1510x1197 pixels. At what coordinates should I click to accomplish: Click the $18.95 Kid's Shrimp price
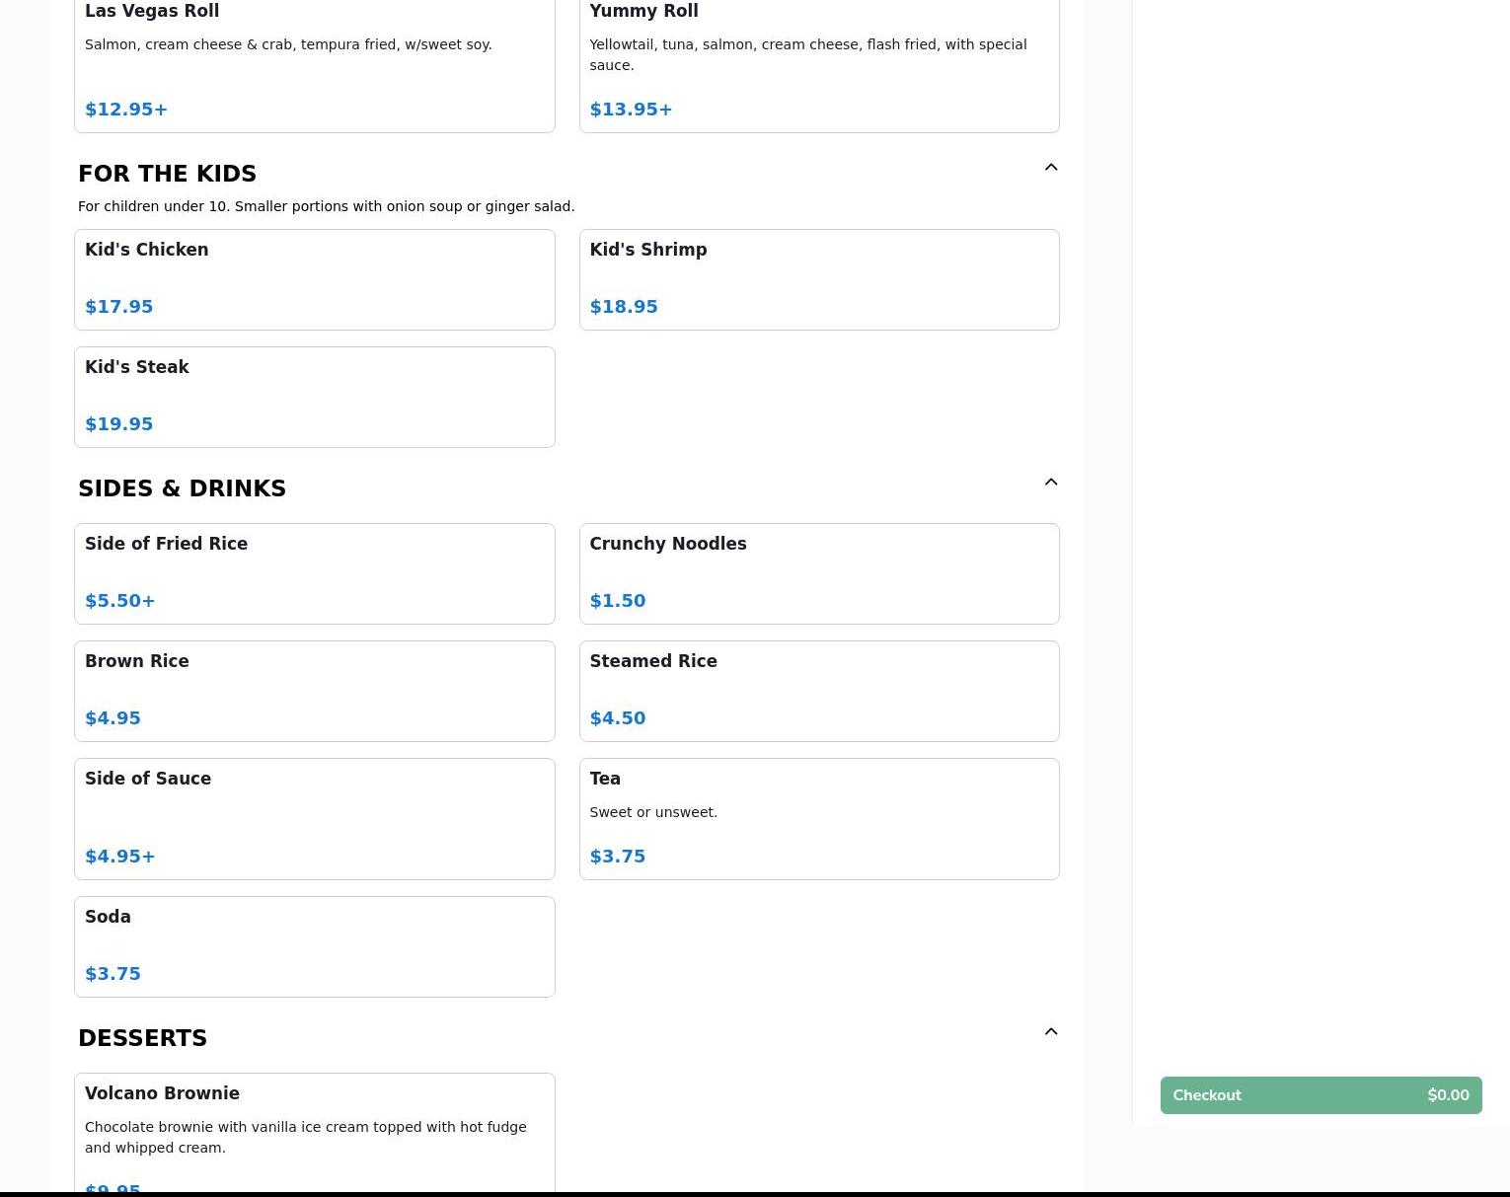[623, 307]
